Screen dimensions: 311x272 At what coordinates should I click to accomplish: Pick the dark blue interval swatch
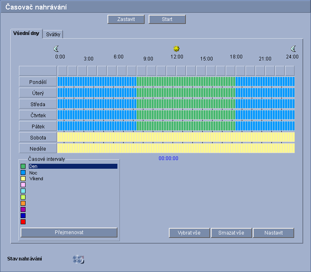23,216
